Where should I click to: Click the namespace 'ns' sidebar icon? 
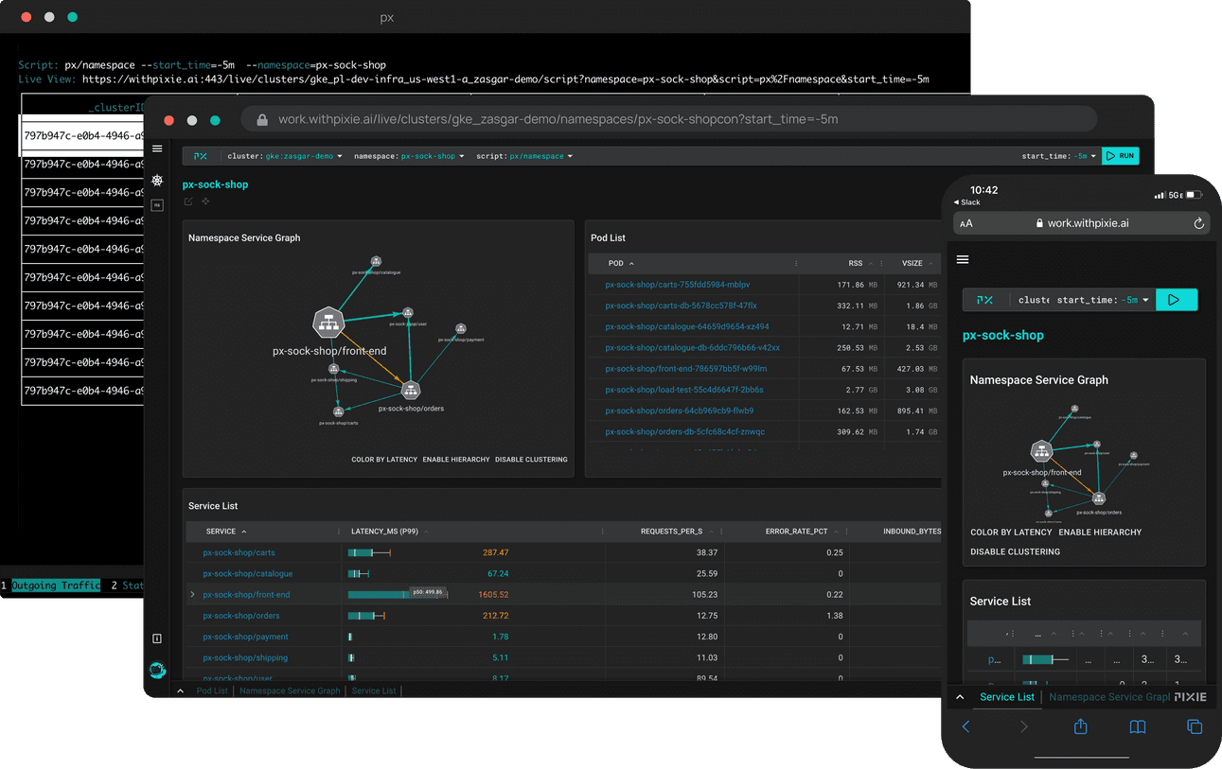coord(157,204)
